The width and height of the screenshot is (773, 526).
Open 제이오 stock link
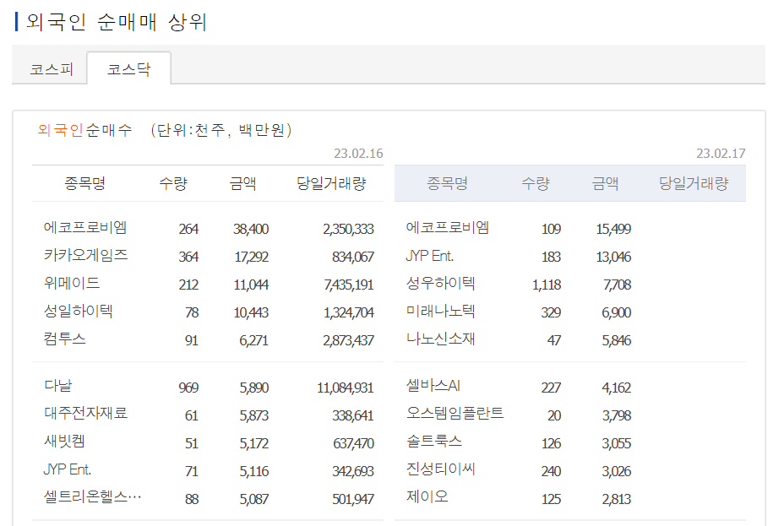tap(427, 496)
